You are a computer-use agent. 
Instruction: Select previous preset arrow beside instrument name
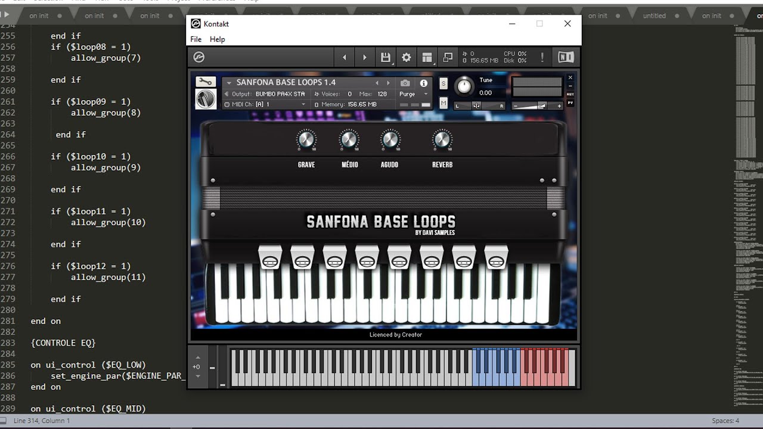[377, 83]
